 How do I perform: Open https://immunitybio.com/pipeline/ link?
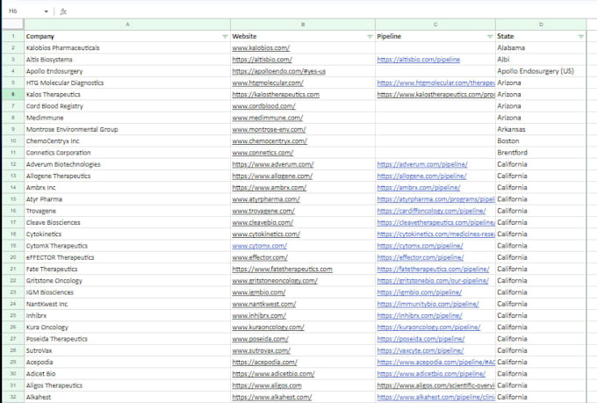pos(428,304)
